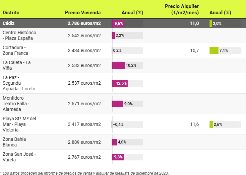Screen dimensions: 246x175
Task: Select the Cortadura - Zona Franca district
Action: 16,50
